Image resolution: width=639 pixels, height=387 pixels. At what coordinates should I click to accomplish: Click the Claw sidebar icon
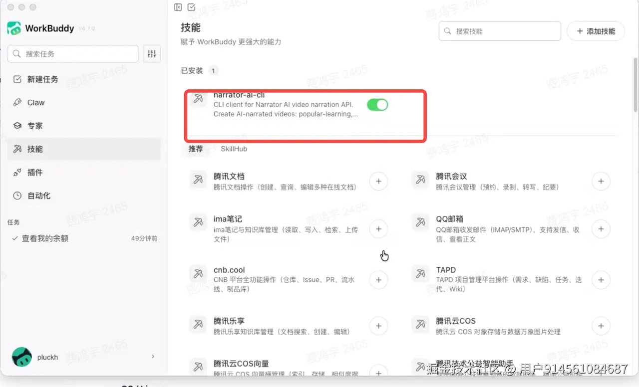coord(17,103)
